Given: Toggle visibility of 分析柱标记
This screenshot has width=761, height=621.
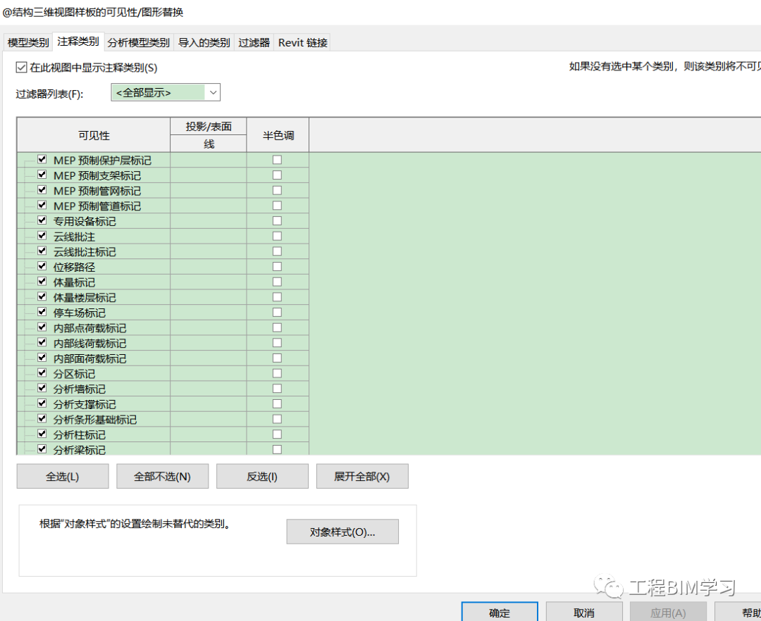Looking at the screenshot, I should (42, 434).
